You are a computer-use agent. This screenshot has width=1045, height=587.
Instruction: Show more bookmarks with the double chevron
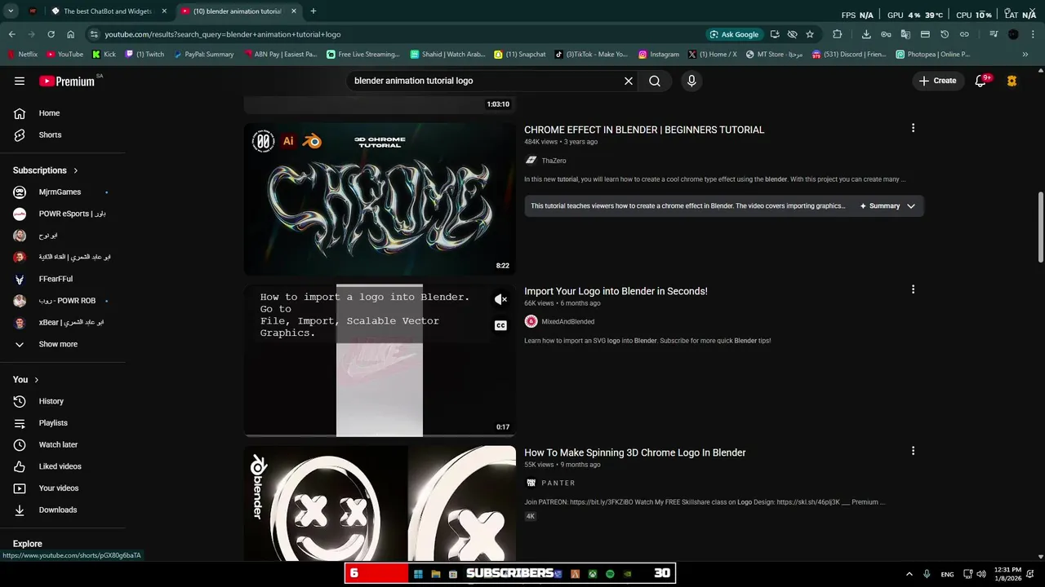coord(1026,55)
